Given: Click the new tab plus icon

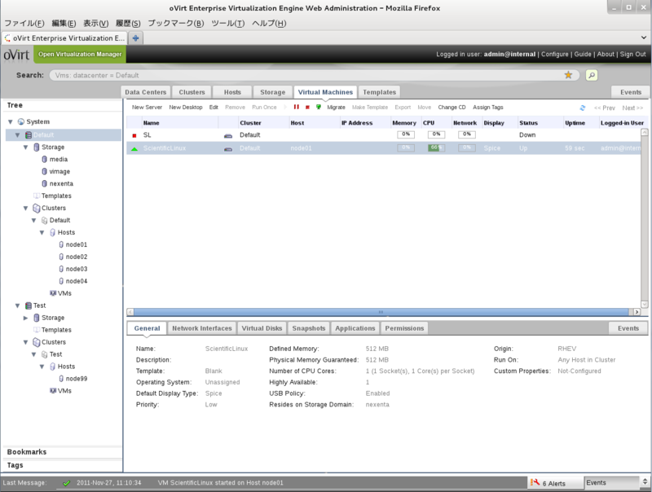Looking at the screenshot, I should [135, 38].
